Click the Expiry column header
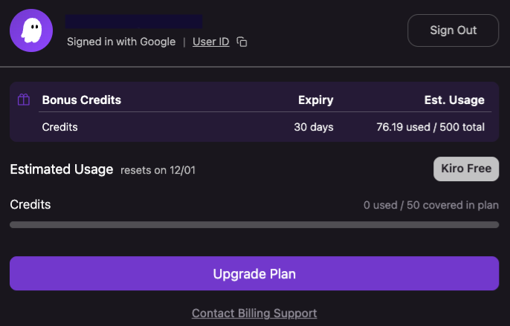Screen dimensions: 510x326 [315, 100]
